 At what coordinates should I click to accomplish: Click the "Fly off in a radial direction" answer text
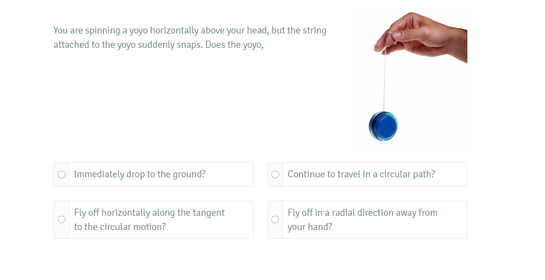point(362,213)
